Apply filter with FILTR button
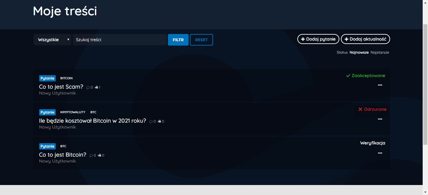 (x=178, y=40)
